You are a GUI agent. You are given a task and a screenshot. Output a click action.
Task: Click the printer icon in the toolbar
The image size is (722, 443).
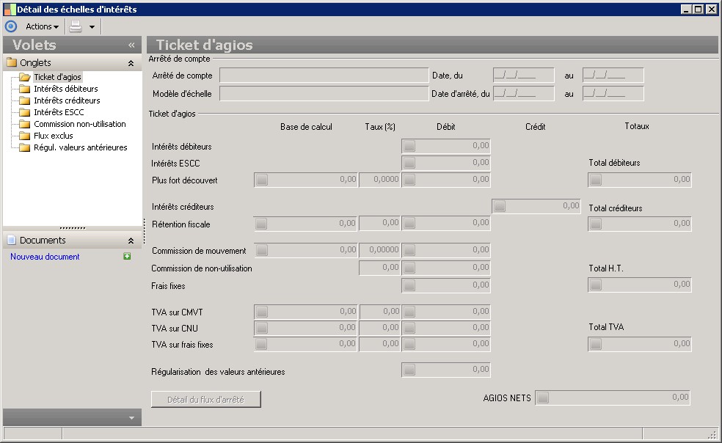tap(76, 26)
